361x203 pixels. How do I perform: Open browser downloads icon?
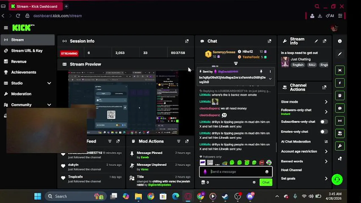tap(320, 16)
